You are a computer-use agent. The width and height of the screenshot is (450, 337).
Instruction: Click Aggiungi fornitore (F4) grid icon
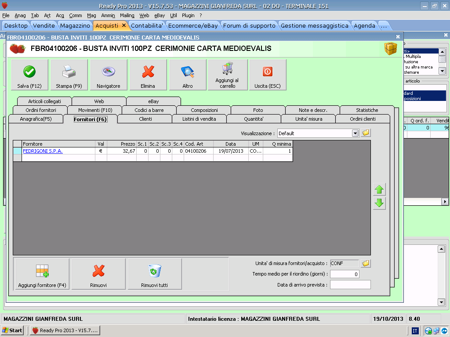click(42, 274)
